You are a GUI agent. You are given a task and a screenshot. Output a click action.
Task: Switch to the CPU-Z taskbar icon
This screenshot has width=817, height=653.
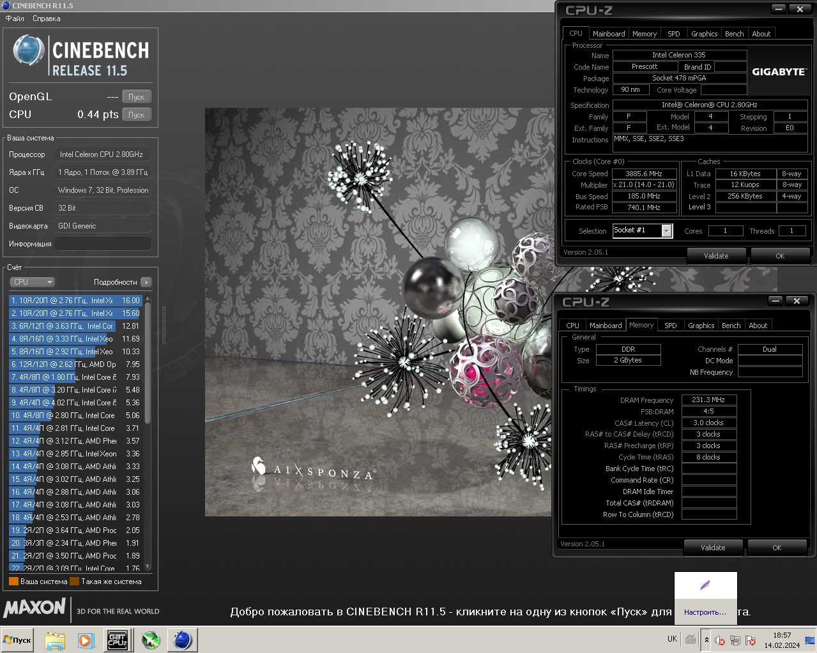click(x=117, y=640)
